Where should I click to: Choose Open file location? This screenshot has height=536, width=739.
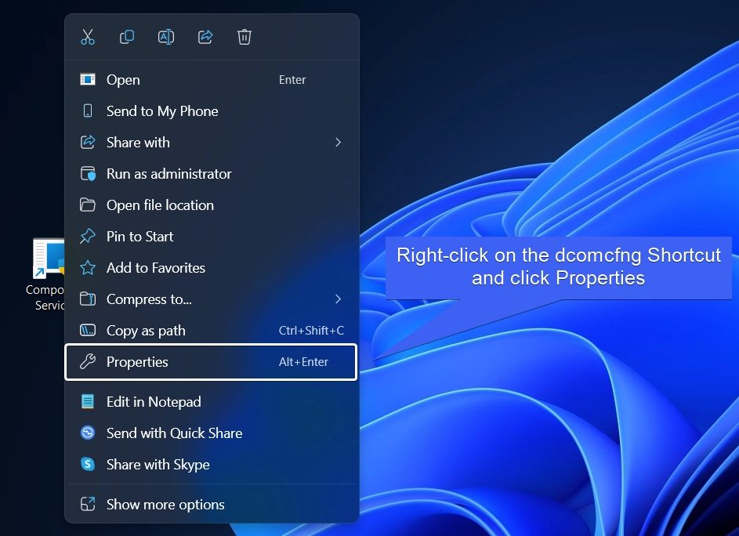pos(212,205)
